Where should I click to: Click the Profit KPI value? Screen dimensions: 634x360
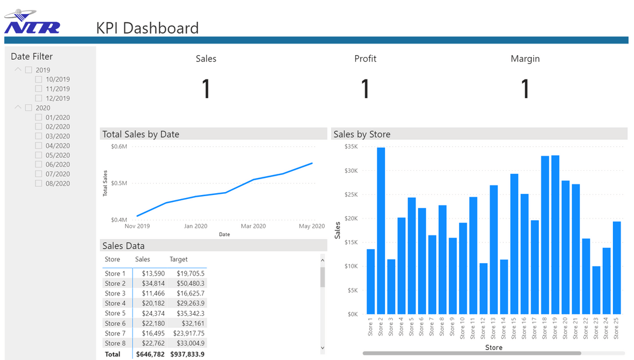click(365, 88)
